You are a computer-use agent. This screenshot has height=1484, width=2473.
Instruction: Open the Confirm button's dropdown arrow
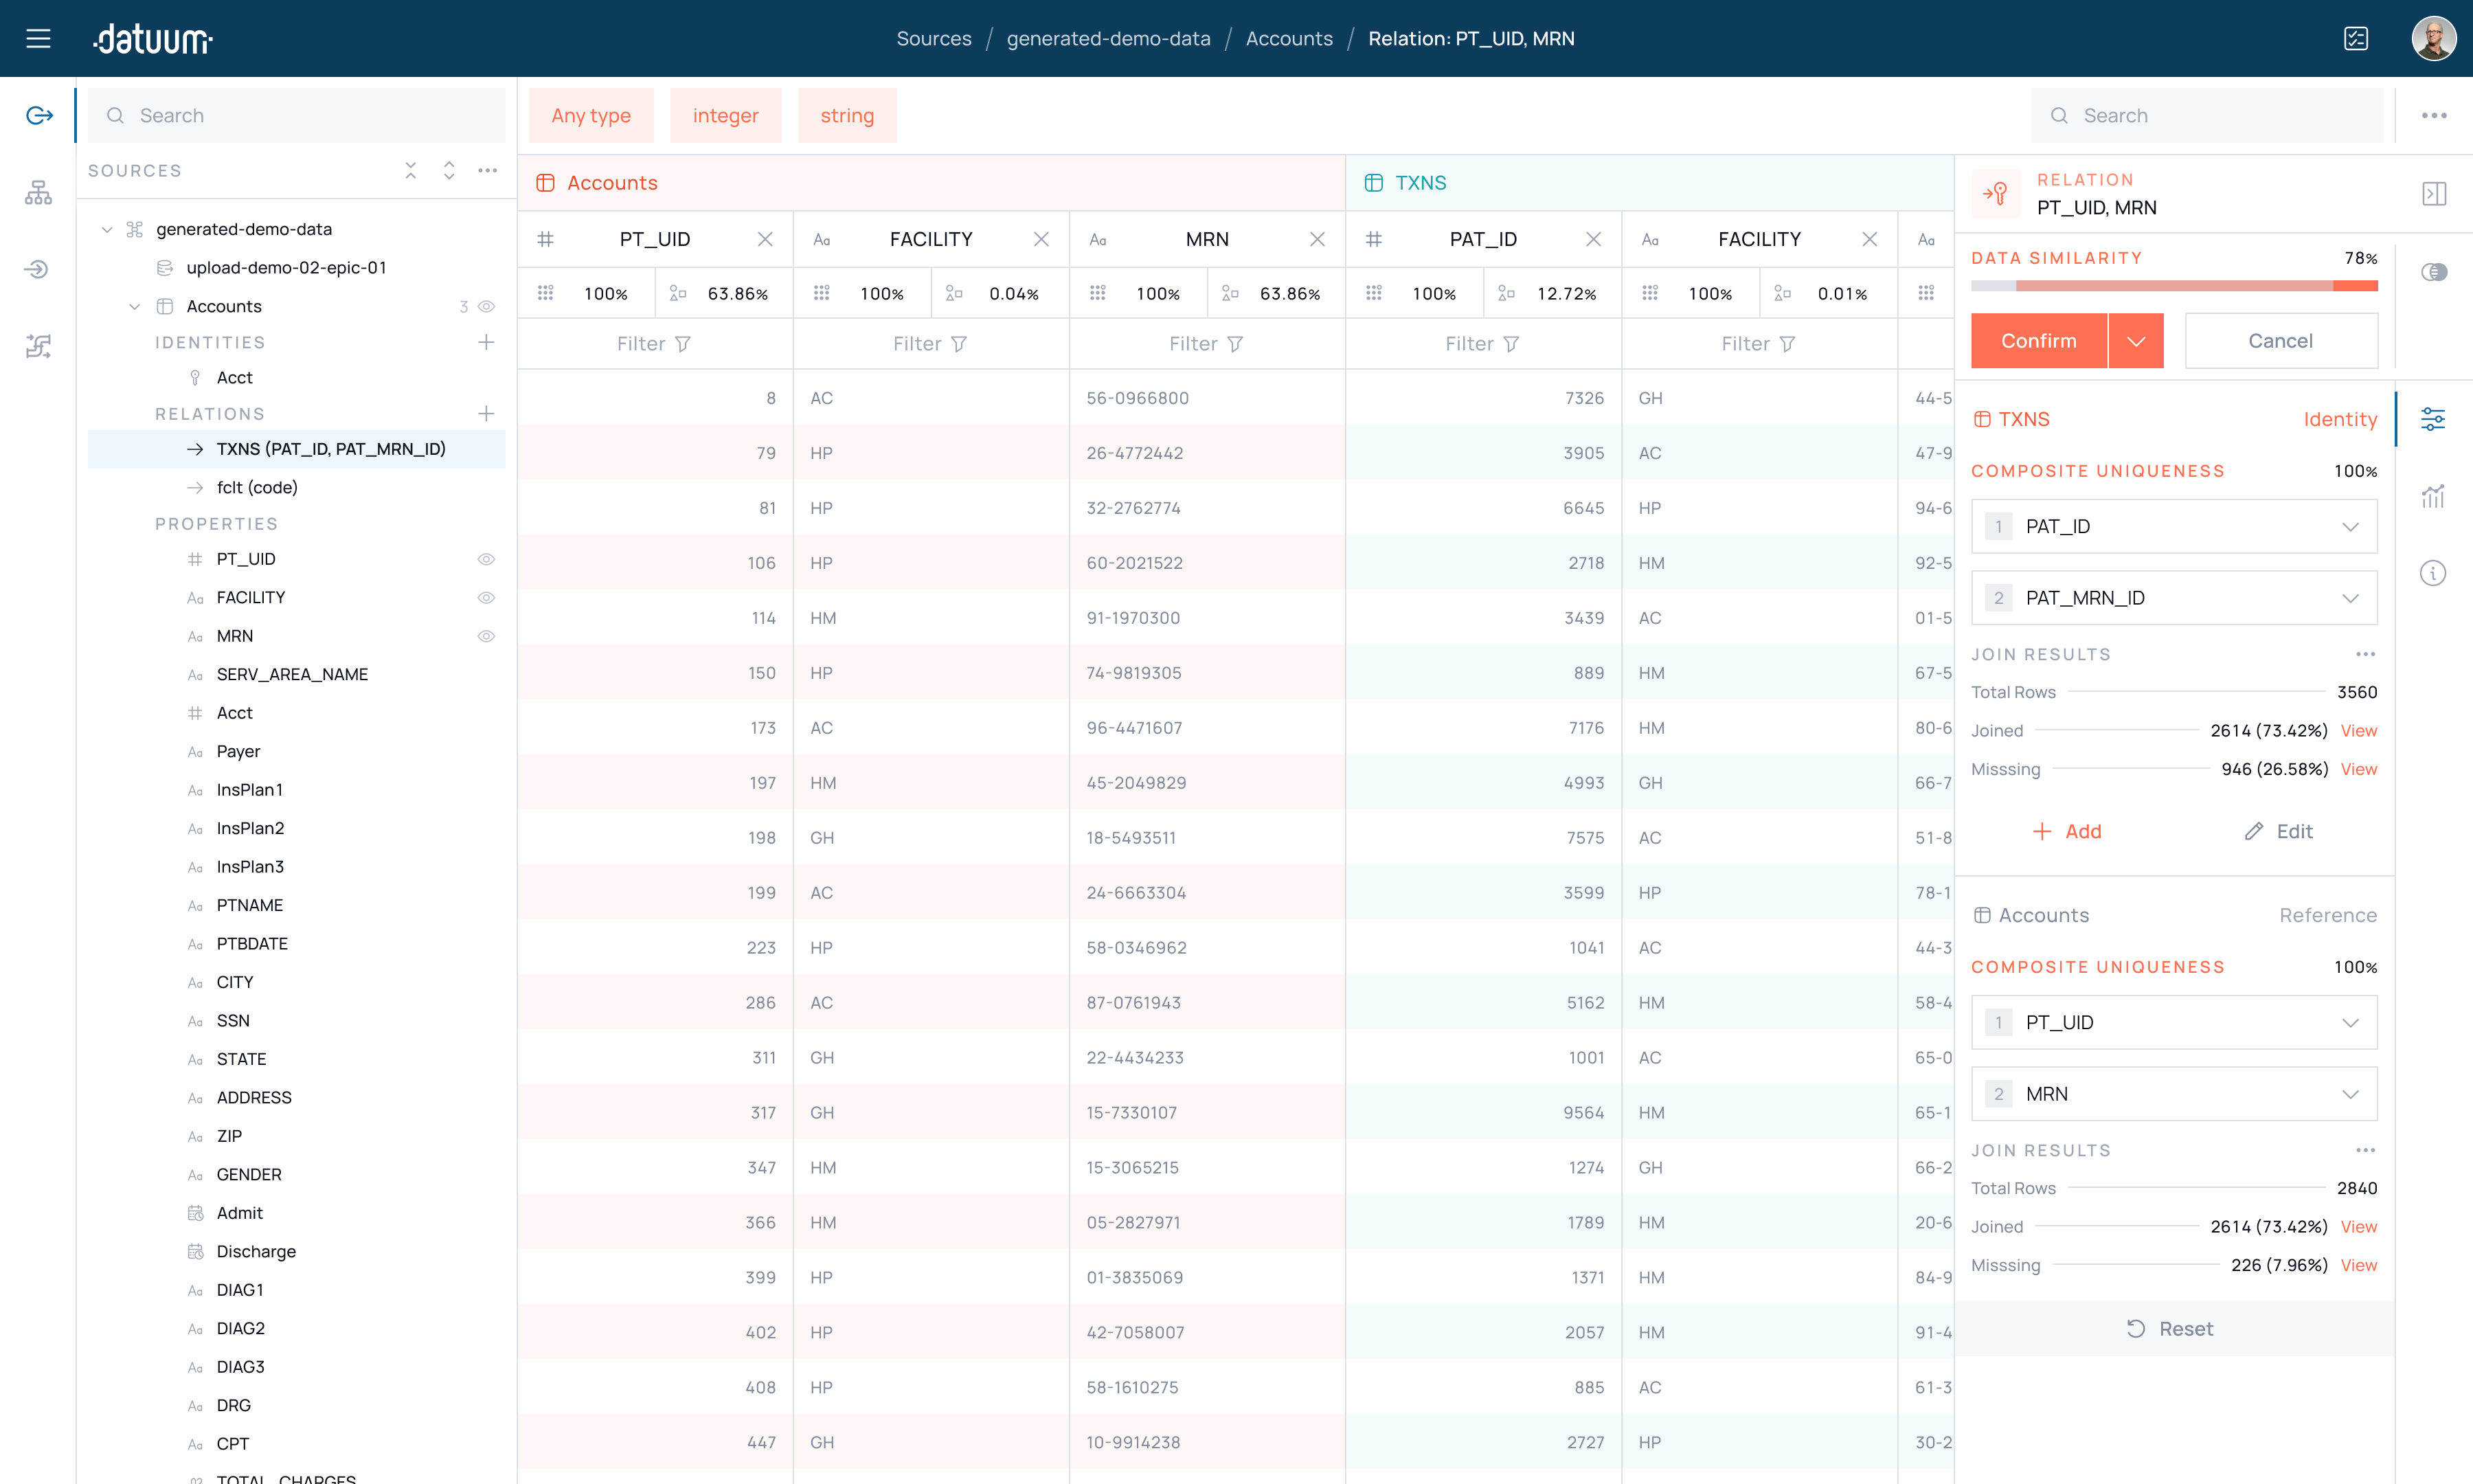[2137, 340]
